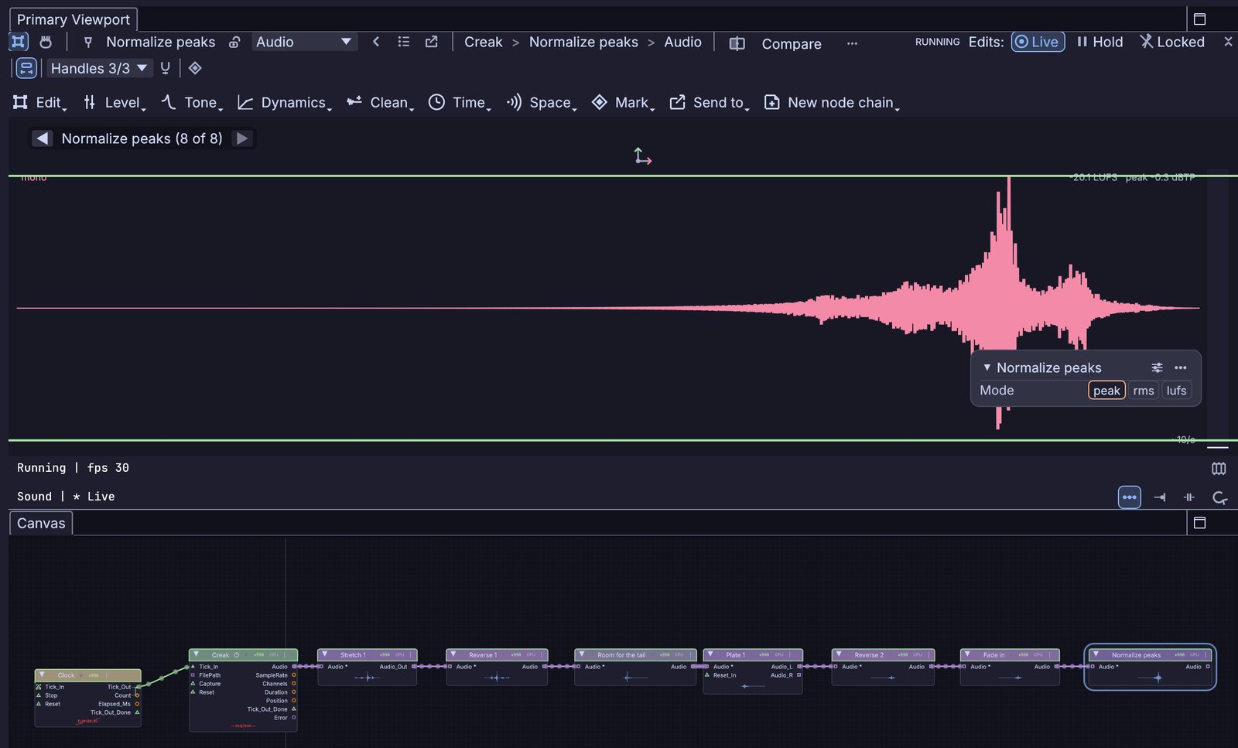Select the transform frame tool icon
This screenshot has width=1238, height=748.
tap(19, 42)
